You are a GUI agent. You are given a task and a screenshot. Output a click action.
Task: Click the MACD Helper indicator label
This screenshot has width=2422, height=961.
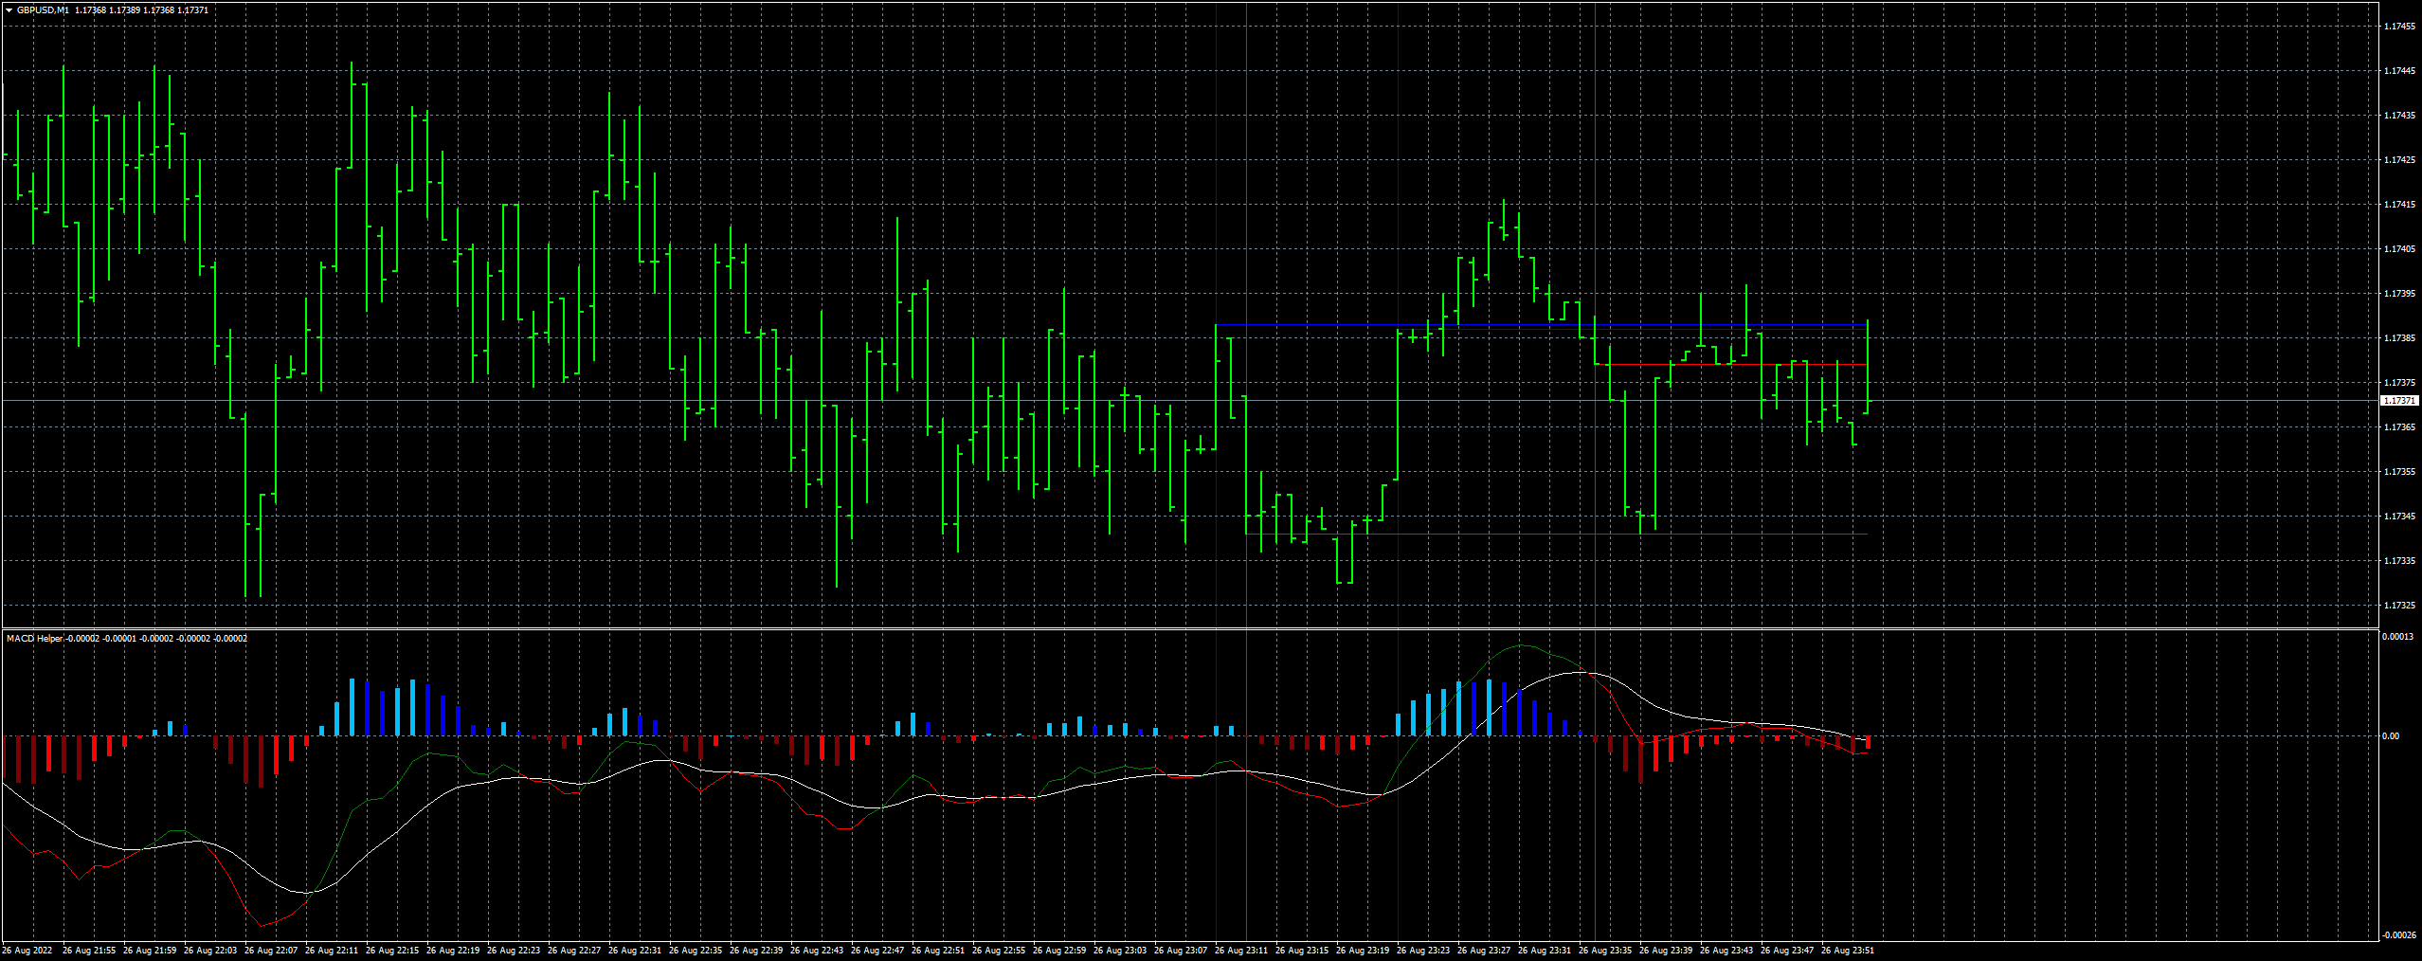[x=34, y=639]
